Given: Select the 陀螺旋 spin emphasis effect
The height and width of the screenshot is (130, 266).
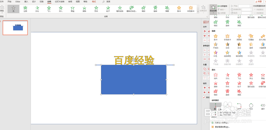Looking at the screenshot, I should click(x=251, y=37).
